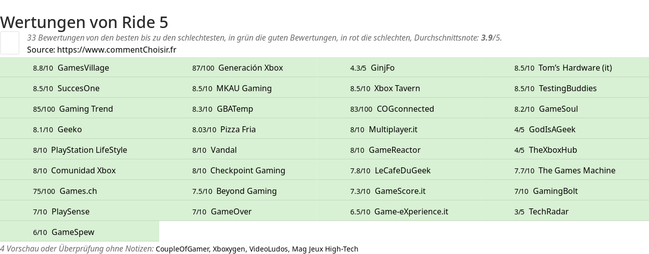Open the PlayStation LifeStyle review
This screenshot has height=254, width=649.
[x=79, y=150]
